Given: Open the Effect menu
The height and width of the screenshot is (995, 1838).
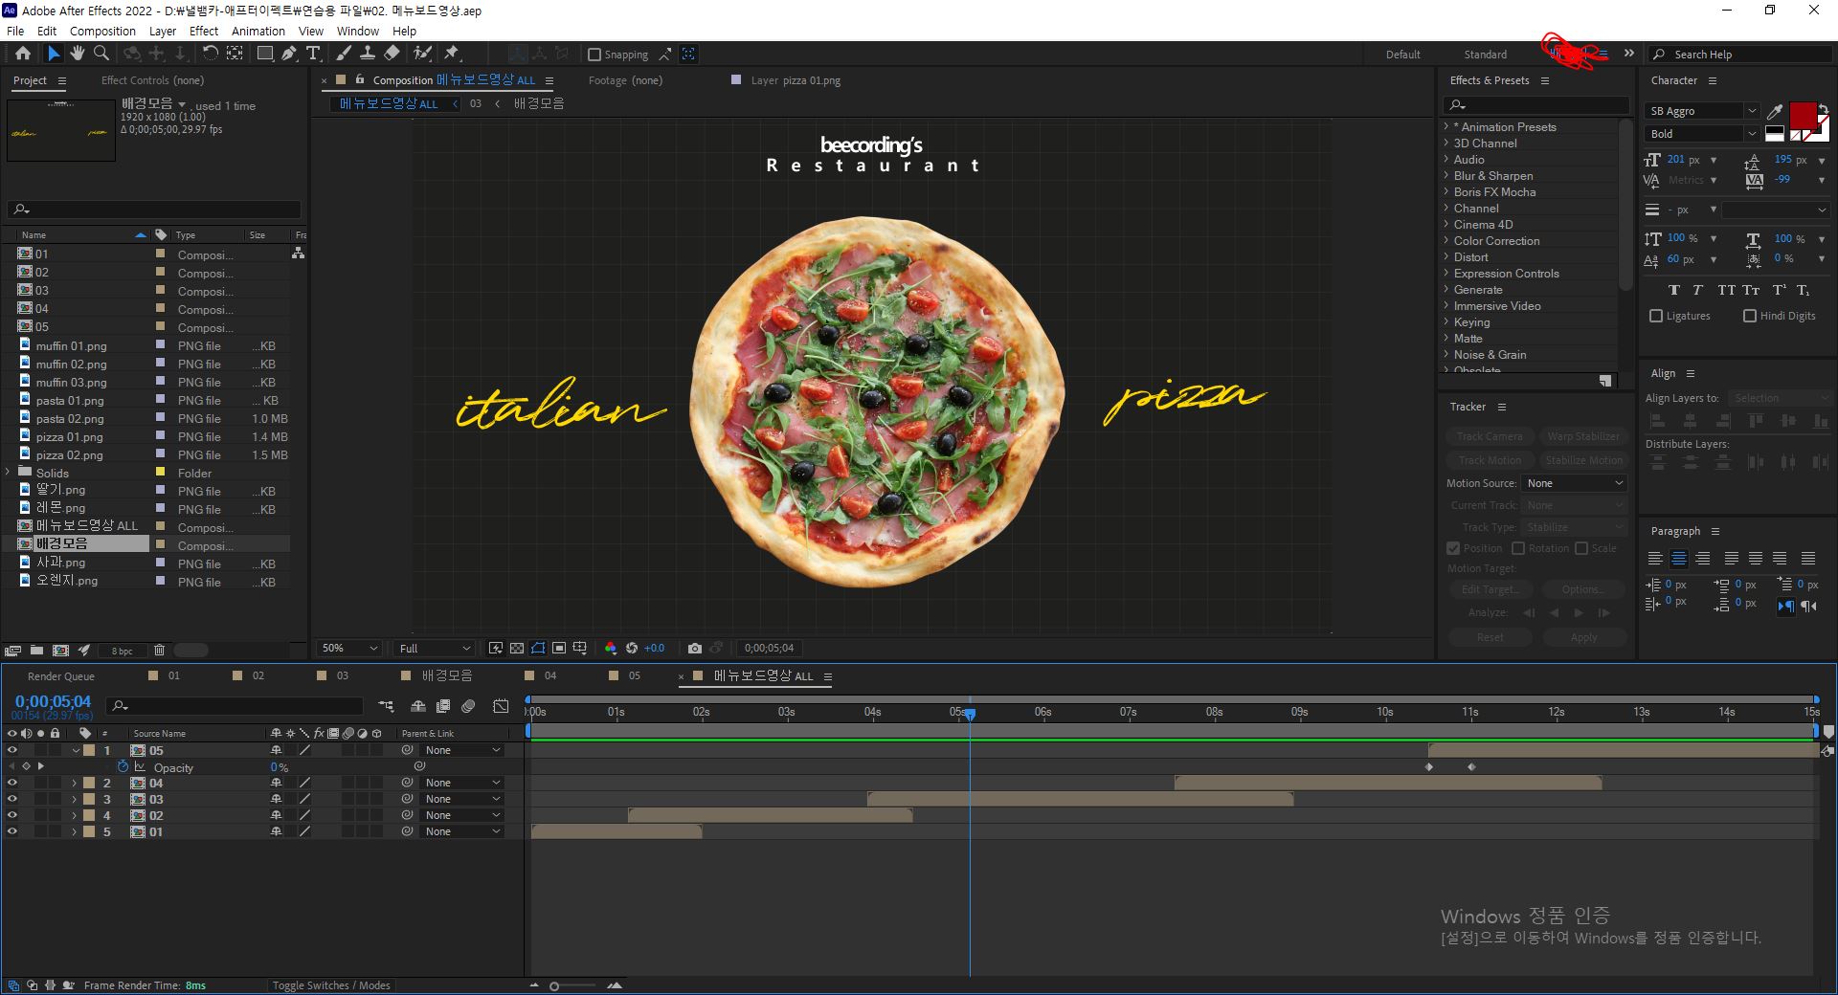Looking at the screenshot, I should coord(203,31).
